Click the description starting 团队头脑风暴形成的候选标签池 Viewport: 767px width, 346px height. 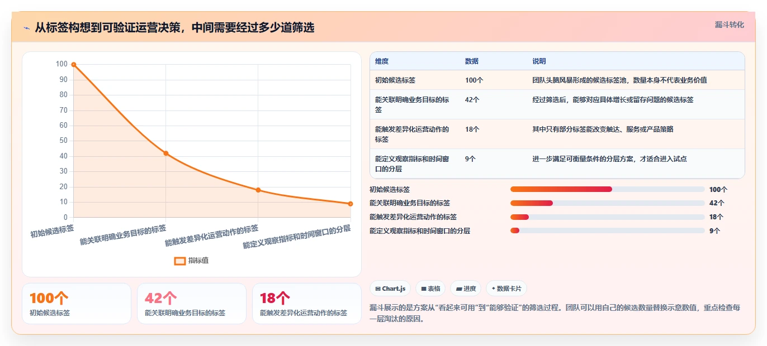619,80
